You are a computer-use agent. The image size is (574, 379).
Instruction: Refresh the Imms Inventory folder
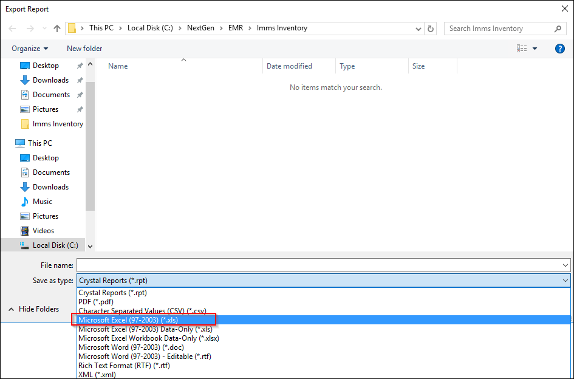tap(431, 29)
